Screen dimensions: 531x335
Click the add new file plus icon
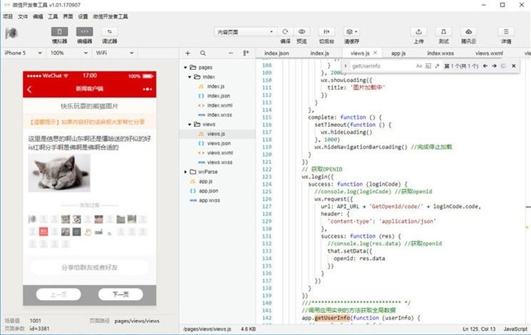click(x=187, y=53)
